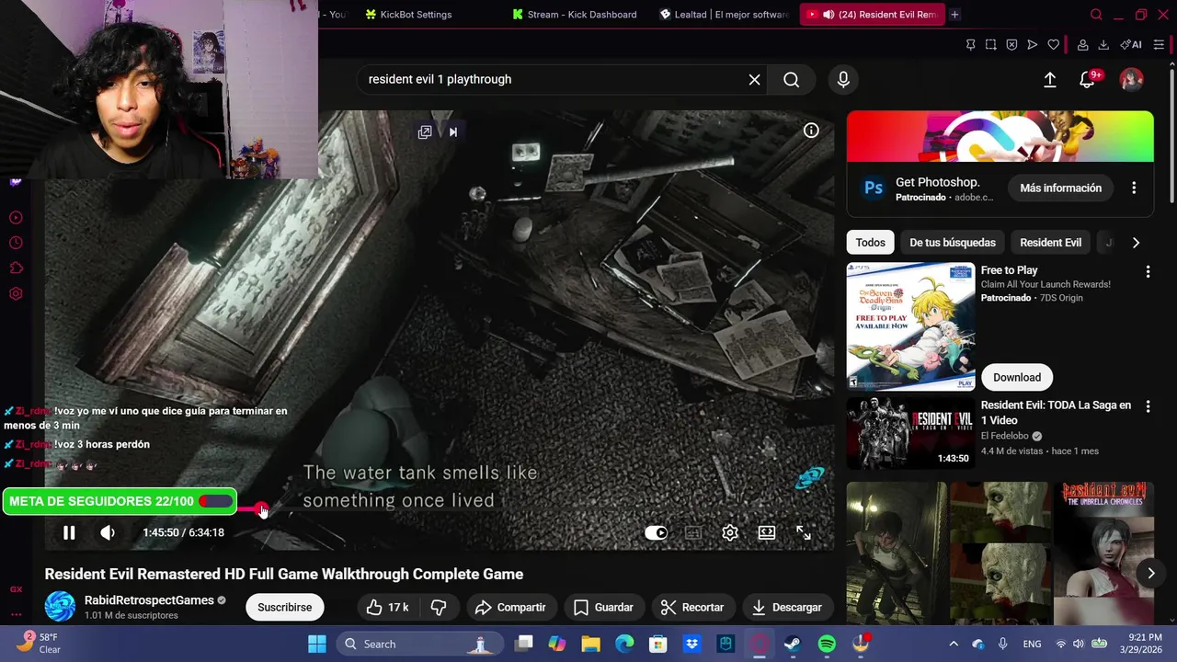Click Más información on Photoshop ad
Viewport: 1177px width, 662px height.
point(1060,188)
